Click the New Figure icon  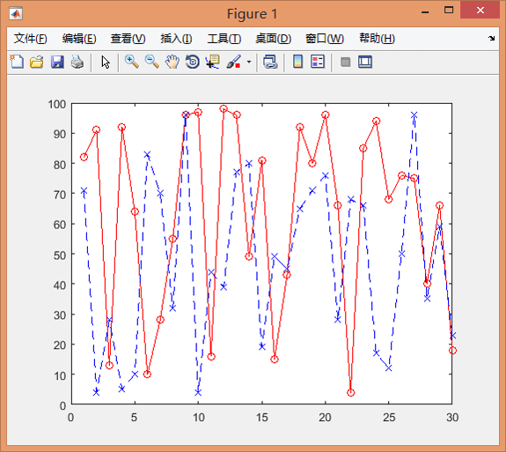tap(17, 62)
